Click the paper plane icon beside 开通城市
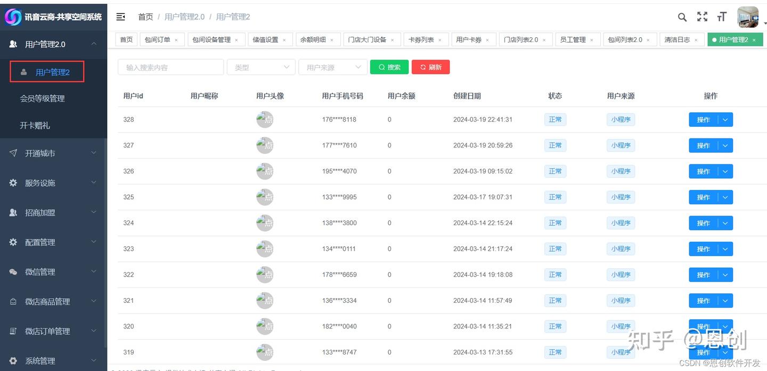 [x=13, y=153]
